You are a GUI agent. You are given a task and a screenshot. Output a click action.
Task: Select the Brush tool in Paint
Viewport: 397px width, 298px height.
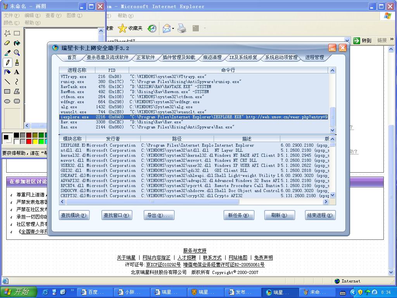[x=17, y=62]
